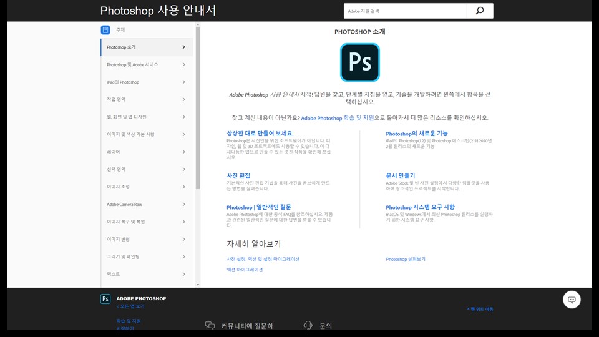Click the sidebar scroll down arrow
The image size is (599, 337).
(198, 285)
